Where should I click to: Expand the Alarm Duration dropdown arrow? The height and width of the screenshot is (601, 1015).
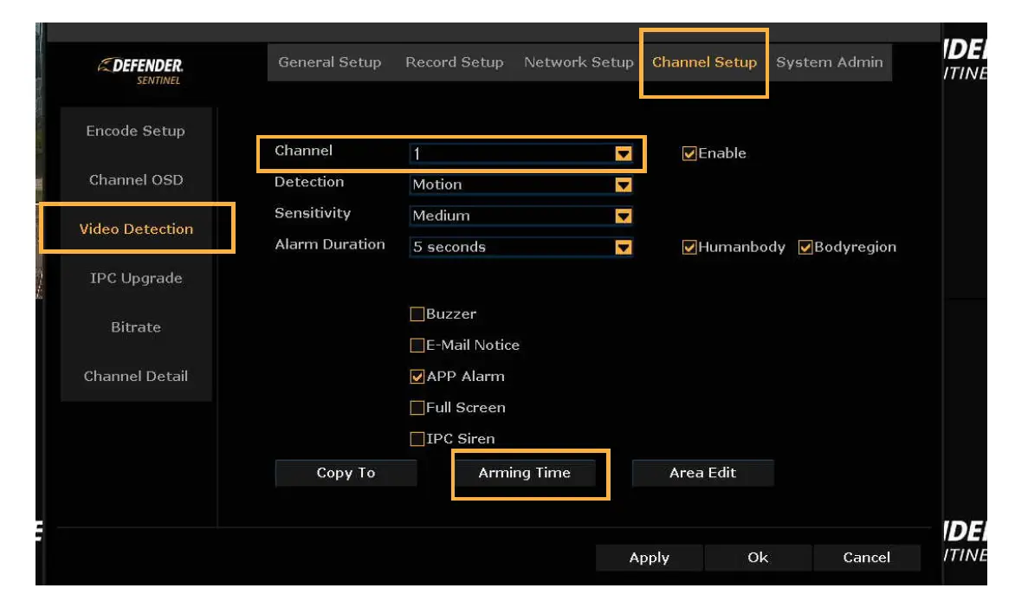click(x=623, y=248)
